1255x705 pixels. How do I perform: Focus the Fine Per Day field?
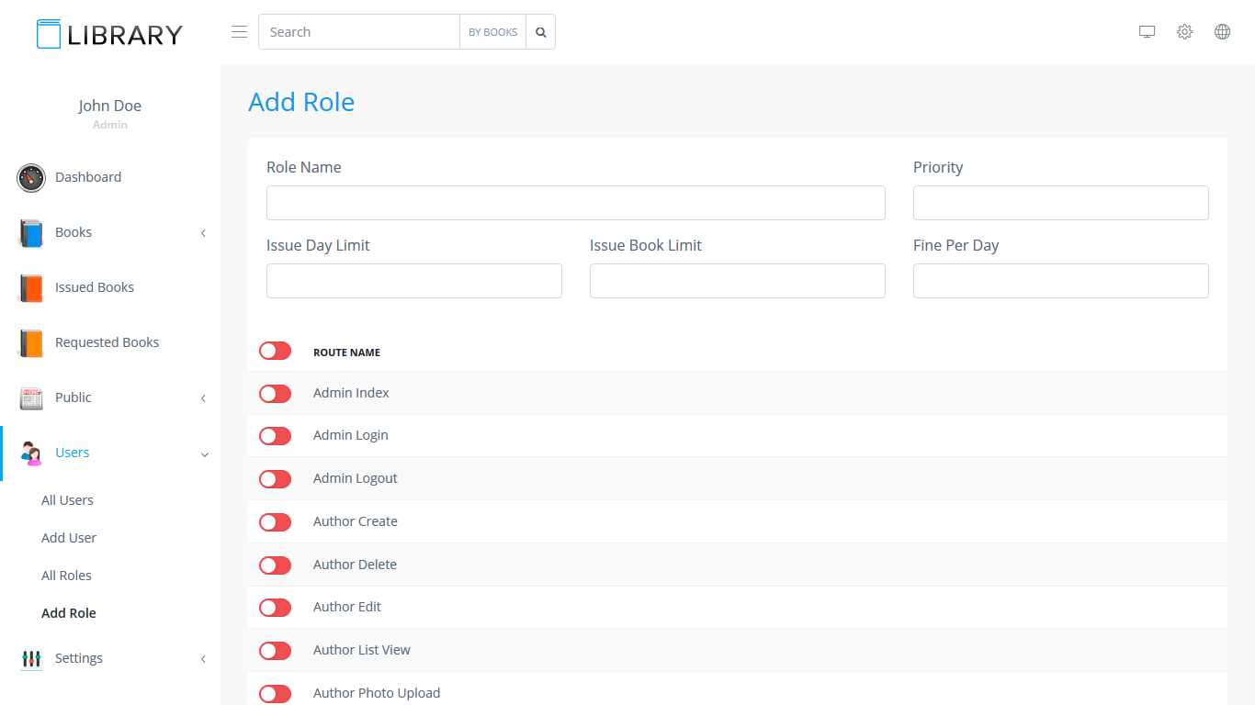point(1060,281)
